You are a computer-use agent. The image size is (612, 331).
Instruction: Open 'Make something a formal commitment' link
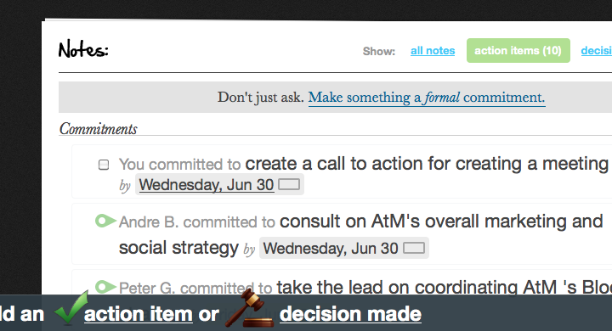click(427, 98)
